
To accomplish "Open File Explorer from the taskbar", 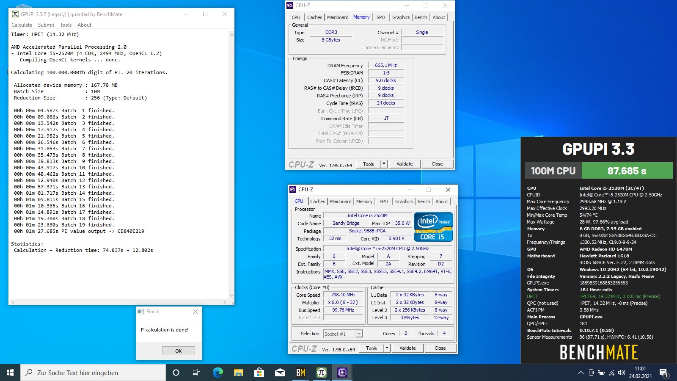I will point(239,373).
